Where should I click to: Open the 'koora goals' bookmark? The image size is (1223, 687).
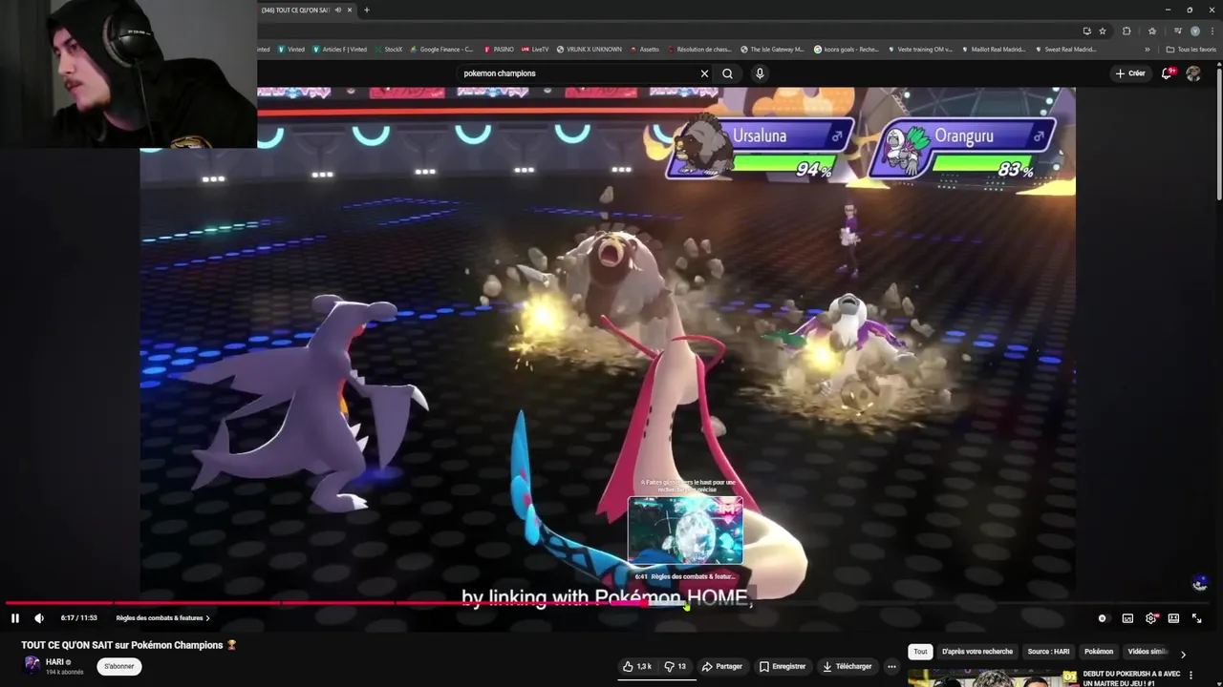click(847, 50)
